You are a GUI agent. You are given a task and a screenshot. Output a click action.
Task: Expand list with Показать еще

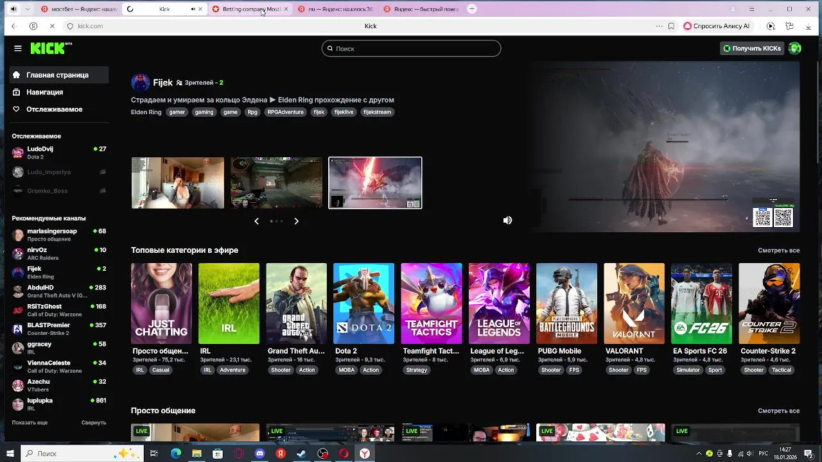(x=30, y=423)
